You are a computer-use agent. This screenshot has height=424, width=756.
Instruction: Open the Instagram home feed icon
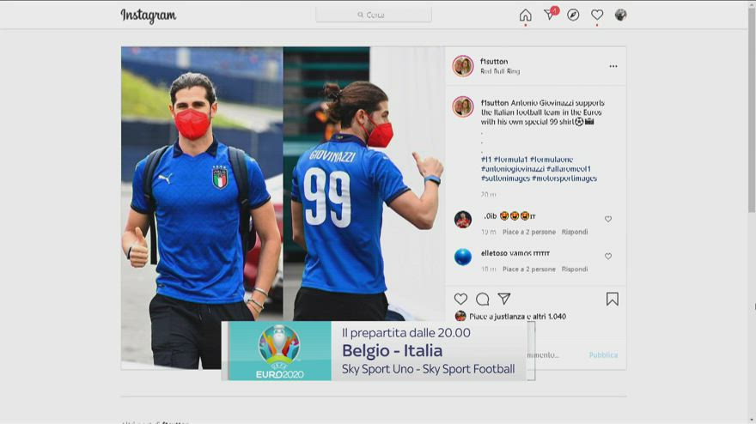click(x=526, y=15)
